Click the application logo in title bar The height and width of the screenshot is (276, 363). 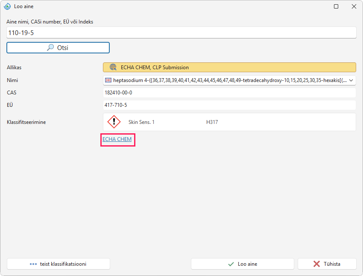point(7,6)
